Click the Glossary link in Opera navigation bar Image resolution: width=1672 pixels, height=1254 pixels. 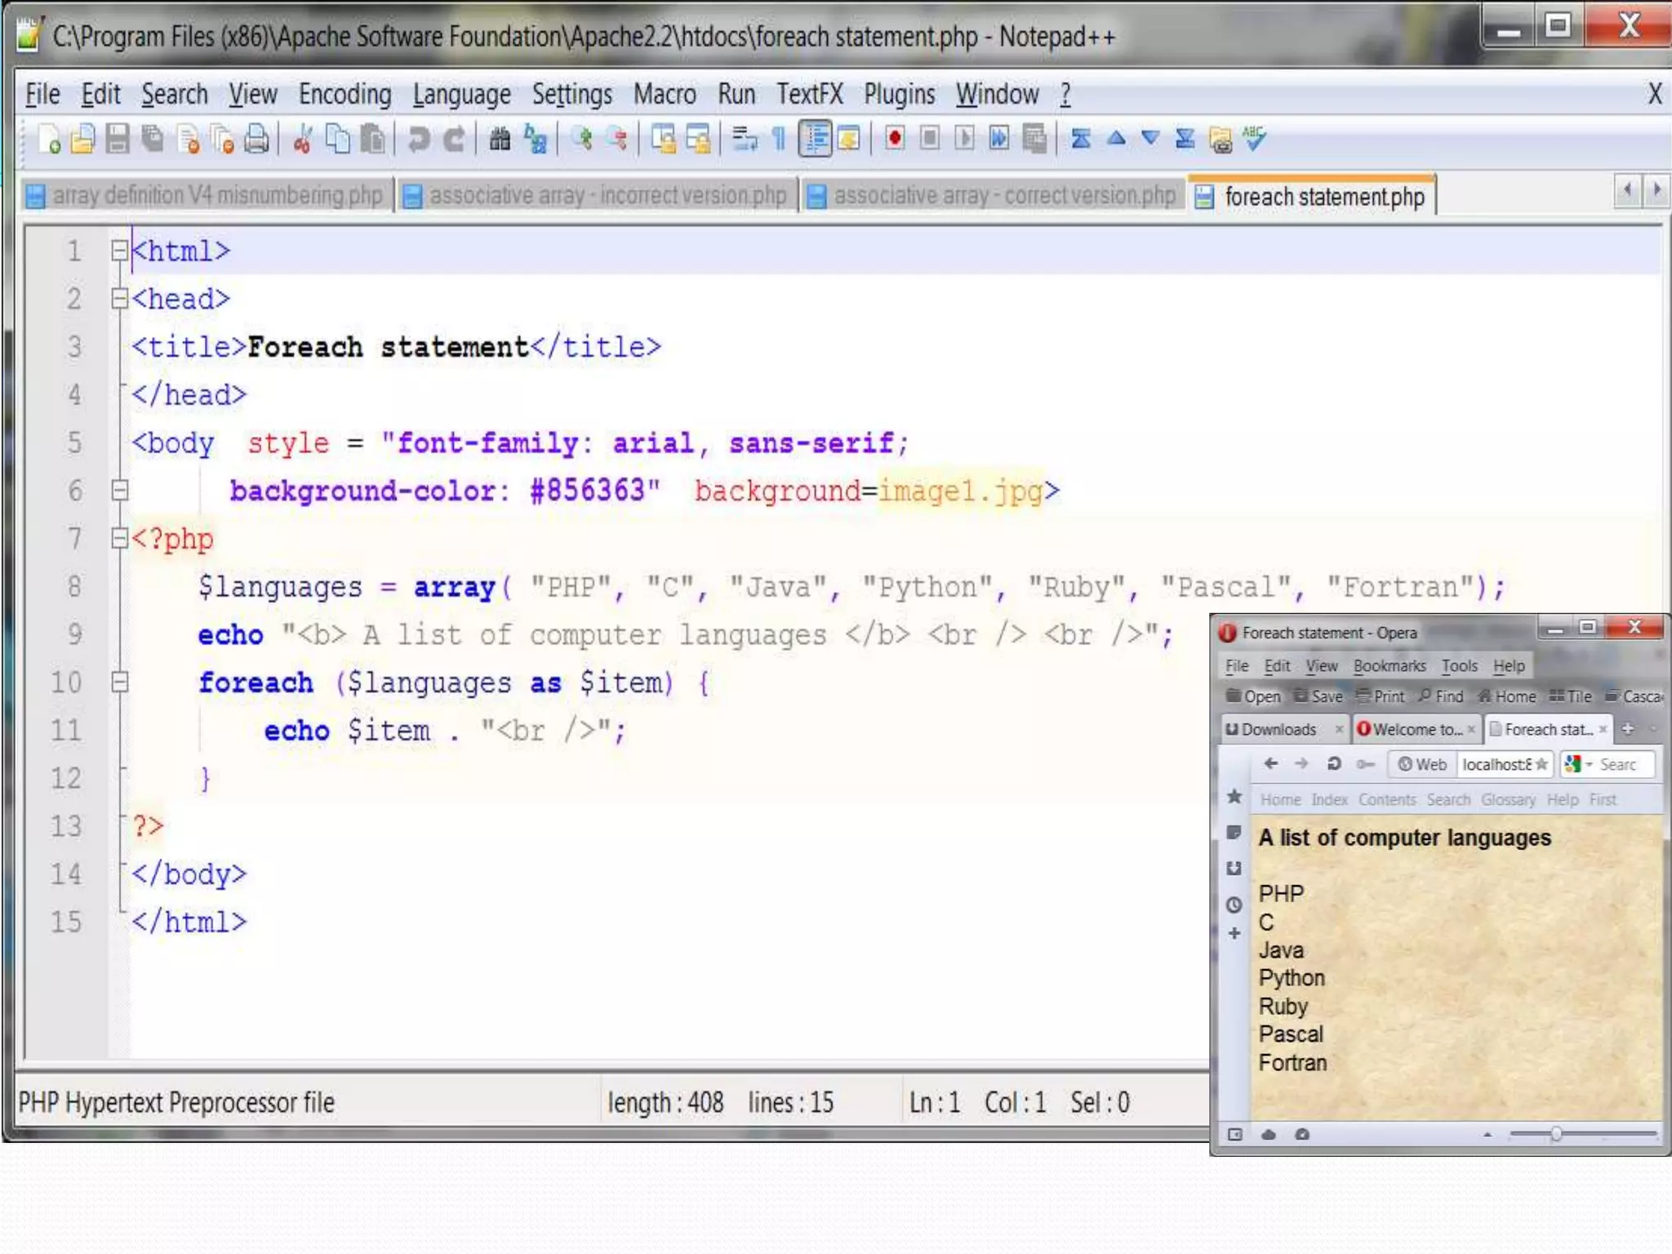(1508, 799)
